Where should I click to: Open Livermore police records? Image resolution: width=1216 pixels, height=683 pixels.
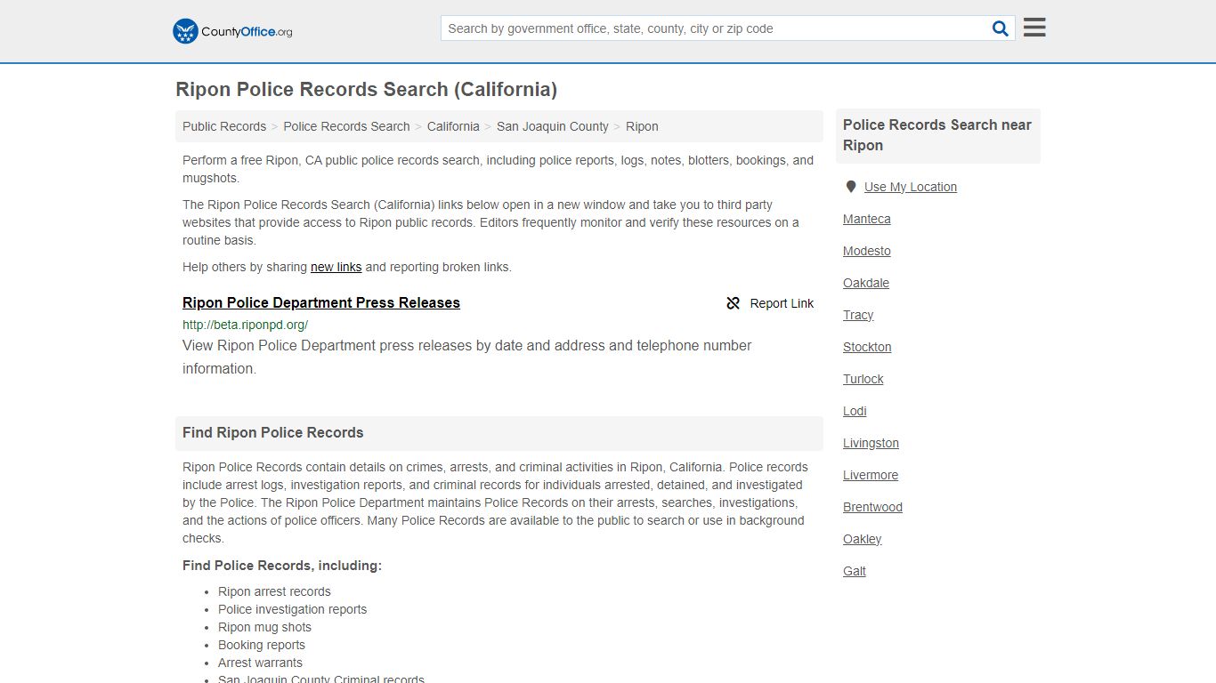871,475
